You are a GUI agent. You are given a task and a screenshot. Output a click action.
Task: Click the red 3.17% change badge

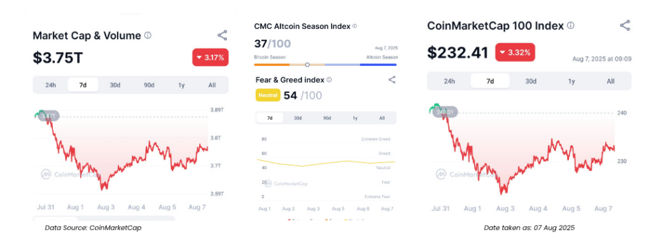[x=210, y=57]
